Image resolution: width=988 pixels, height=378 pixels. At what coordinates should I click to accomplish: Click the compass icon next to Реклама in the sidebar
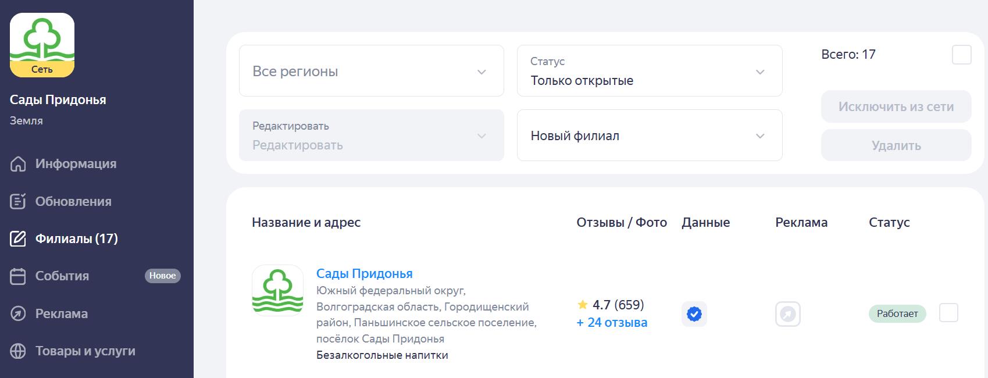tap(18, 313)
